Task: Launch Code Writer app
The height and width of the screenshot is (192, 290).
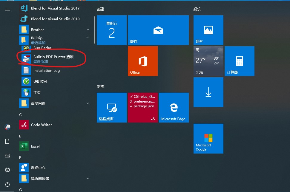Action: [x=55, y=125]
